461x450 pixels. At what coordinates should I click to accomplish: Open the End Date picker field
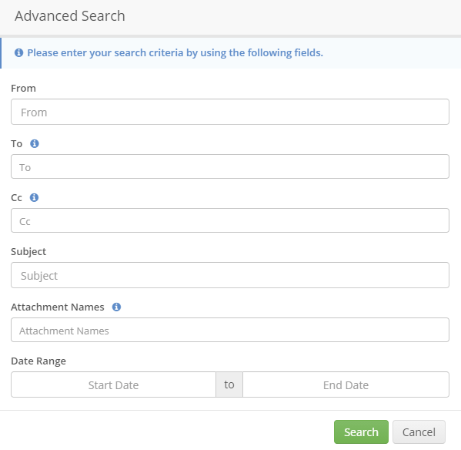click(x=346, y=385)
